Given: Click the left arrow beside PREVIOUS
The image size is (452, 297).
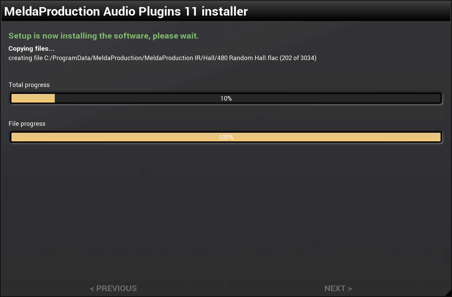Looking at the screenshot, I should click(x=92, y=289).
